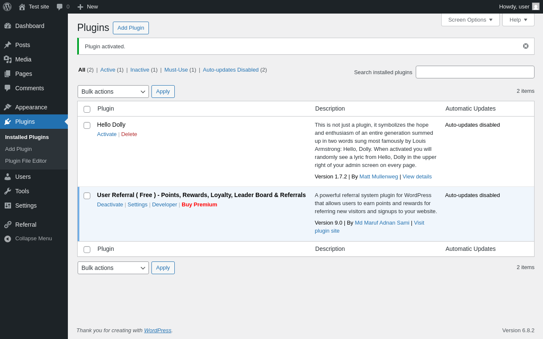Sort by top Plugin column header
The height and width of the screenshot is (339, 543).
106,108
